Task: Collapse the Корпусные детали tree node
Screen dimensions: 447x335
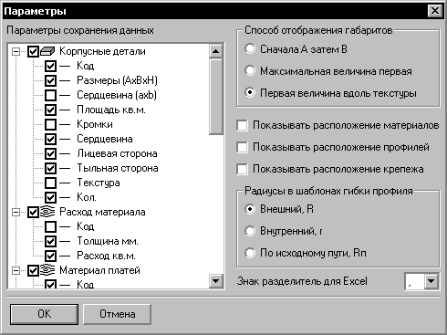Action: tap(16, 51)
